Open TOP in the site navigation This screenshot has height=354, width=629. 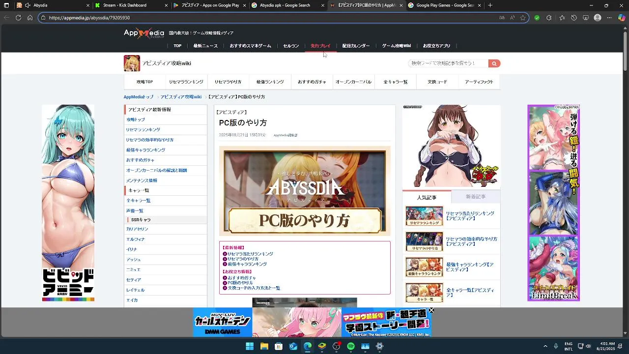pyautogui.click(x=177, y=46)
